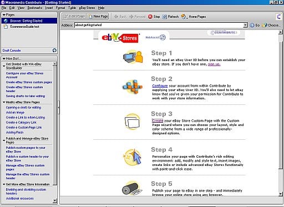Open Additional resources help topic
Screen dimensions: 284x207
20,199
